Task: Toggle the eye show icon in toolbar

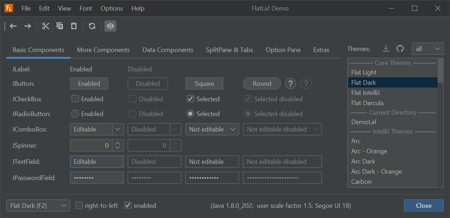Action: (110, 26)
